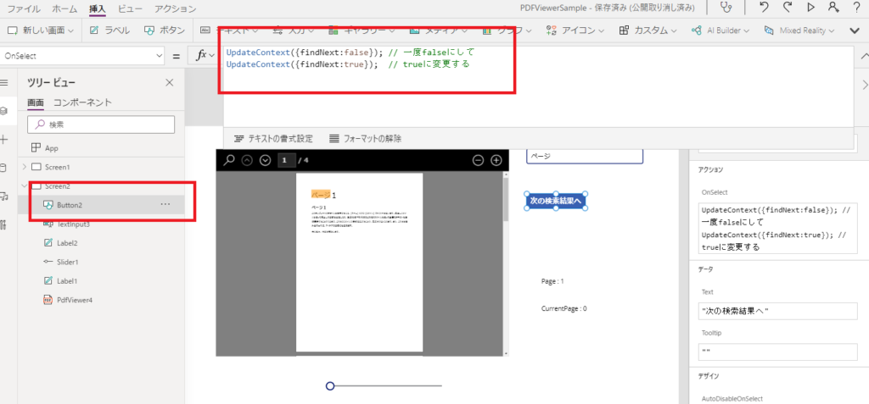Open insert plus icon in rail
The image size is (869, 404).
tap(4, 140)
